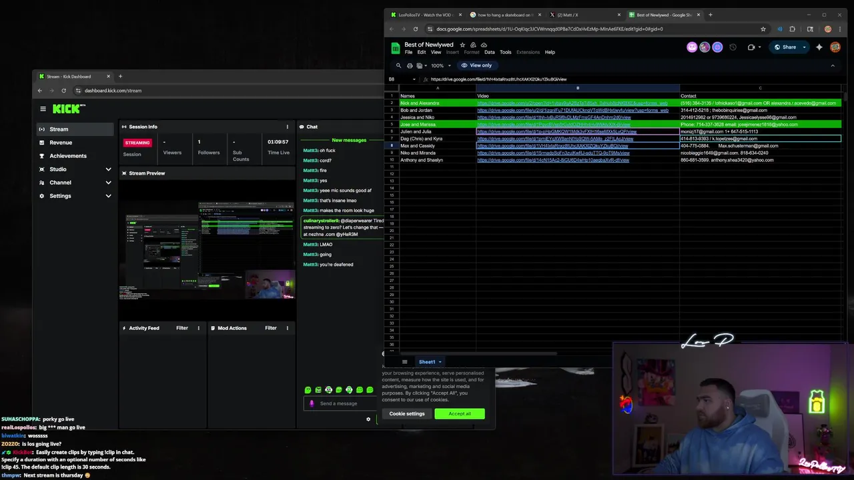This screenshot has width=854, height=480.
Task: Open the Sheet1 tab dropdown
Action: (x=440, y=362)
